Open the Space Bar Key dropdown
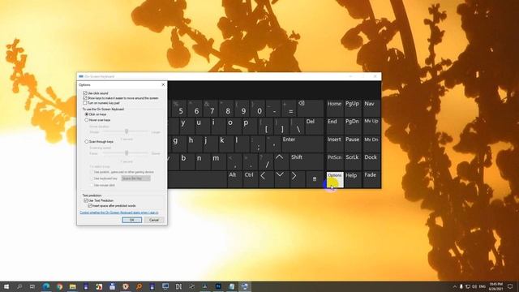The height and width of the screenshot is (292, 519). pos(135,178)
